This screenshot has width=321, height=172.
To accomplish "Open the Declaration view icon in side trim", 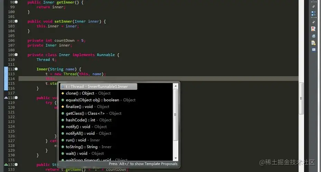I will 313,43.
